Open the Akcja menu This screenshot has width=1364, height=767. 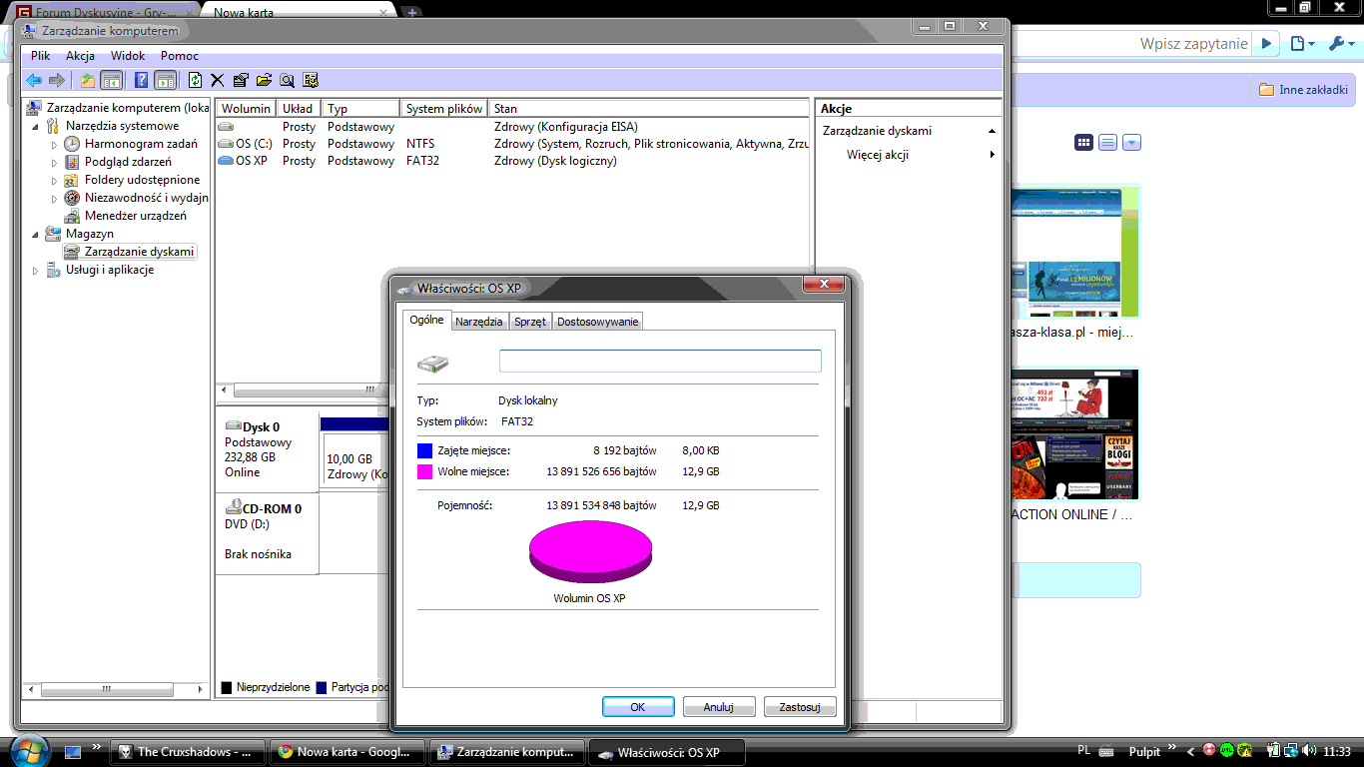pos(80,56)
